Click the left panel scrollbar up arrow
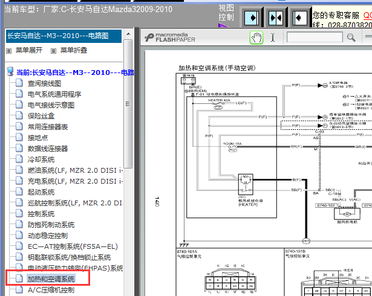Viewport: 372px width, 296px height. click(x=128, y=34)
